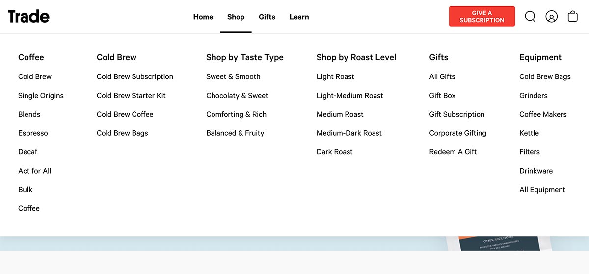The height and width of the screenshot is (274, 589).
Task: View All Gifts
Action: [442, 76]
